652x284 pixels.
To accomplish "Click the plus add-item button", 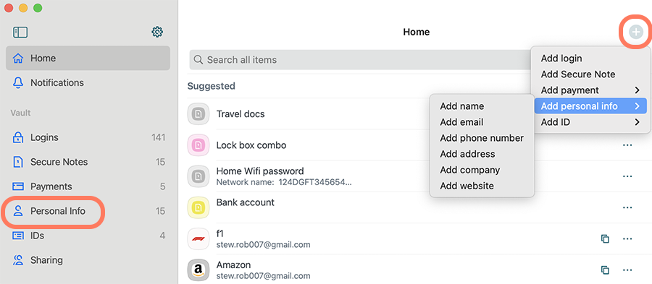I will click(x=636, y=32).
